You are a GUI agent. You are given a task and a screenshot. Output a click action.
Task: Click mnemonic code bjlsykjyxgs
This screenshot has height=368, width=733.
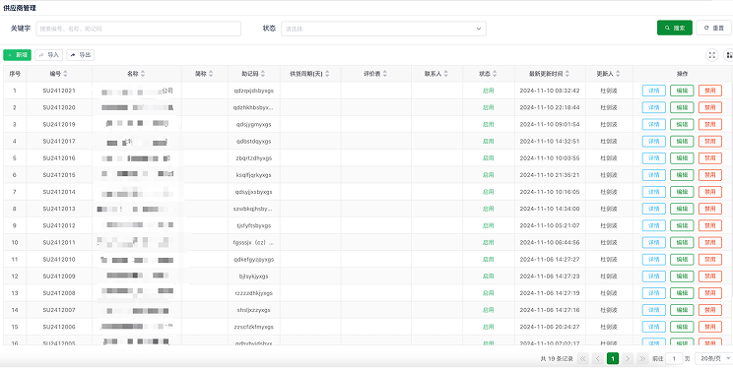[x=254, y=276]
